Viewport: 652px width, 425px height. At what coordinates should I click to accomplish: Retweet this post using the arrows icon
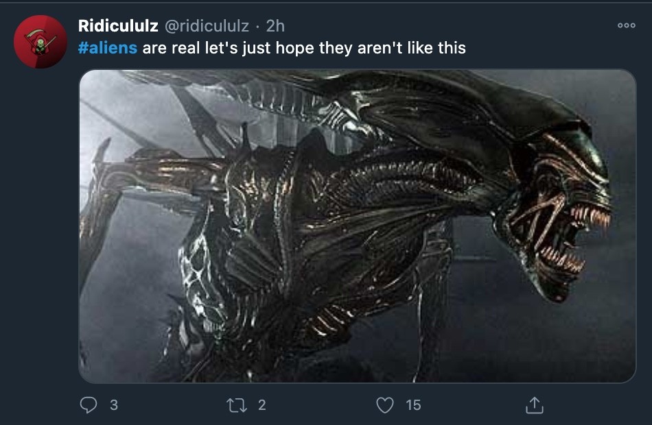pos(237,405)
